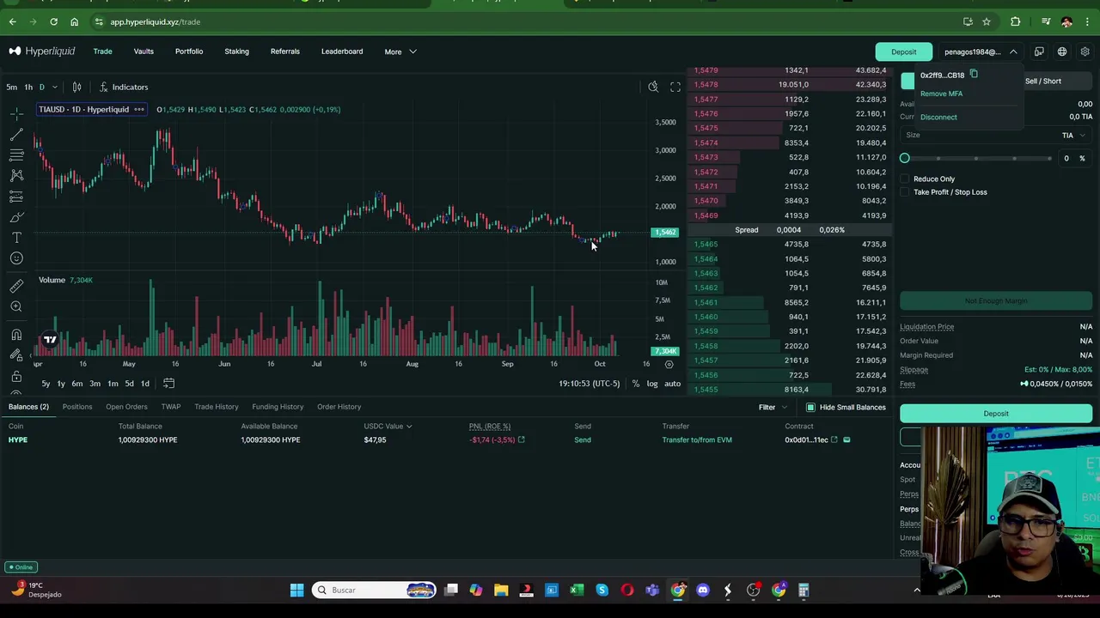Open the forecasting and measurement tools
Screen dimensions: 1100x618
[16, 197]
